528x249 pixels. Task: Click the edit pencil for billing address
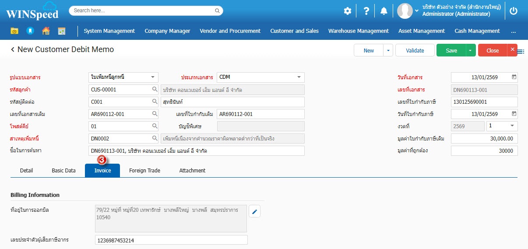pyautogui.click(x=255, y=212)
